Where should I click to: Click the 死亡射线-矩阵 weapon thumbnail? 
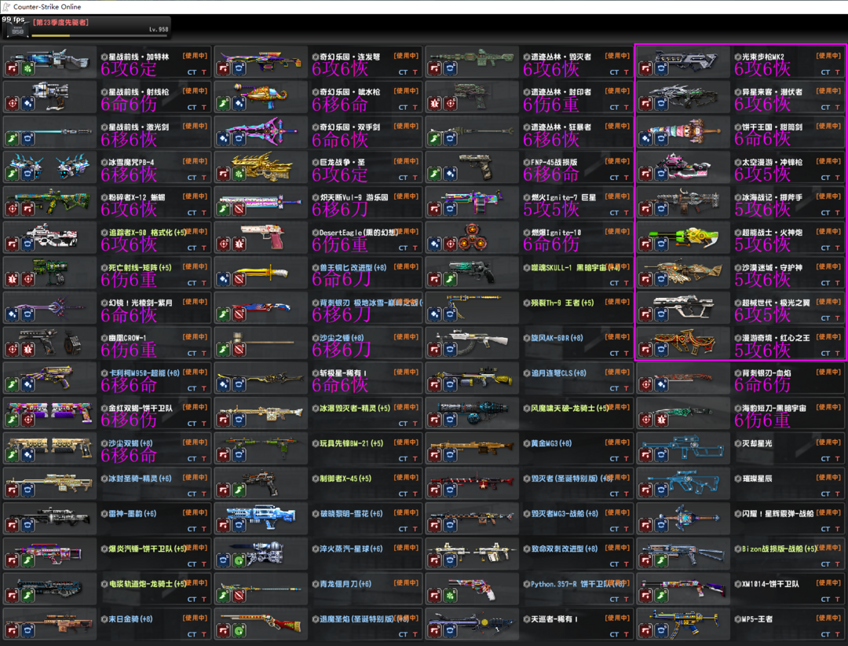[49, 273]
